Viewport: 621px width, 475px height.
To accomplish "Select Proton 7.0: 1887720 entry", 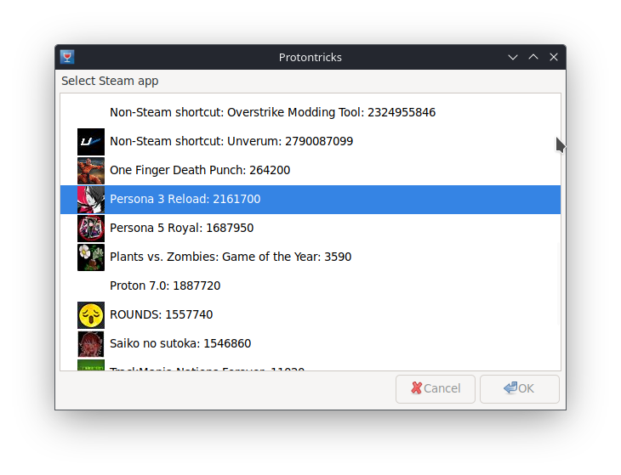I will tap(310, 286).
